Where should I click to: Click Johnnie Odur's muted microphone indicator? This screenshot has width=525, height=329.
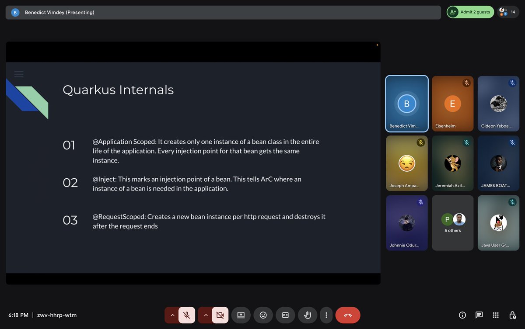[420, 202]
